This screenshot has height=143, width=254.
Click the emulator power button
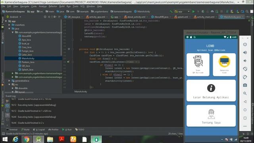[x=245, y=44]
